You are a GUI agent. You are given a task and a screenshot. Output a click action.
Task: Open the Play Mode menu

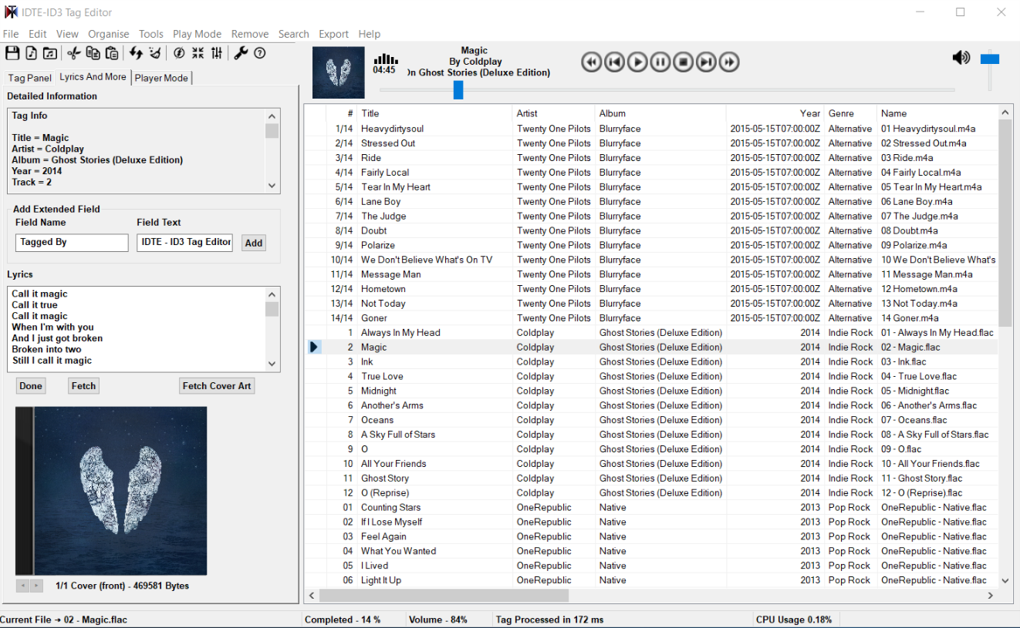click(197, 34)
